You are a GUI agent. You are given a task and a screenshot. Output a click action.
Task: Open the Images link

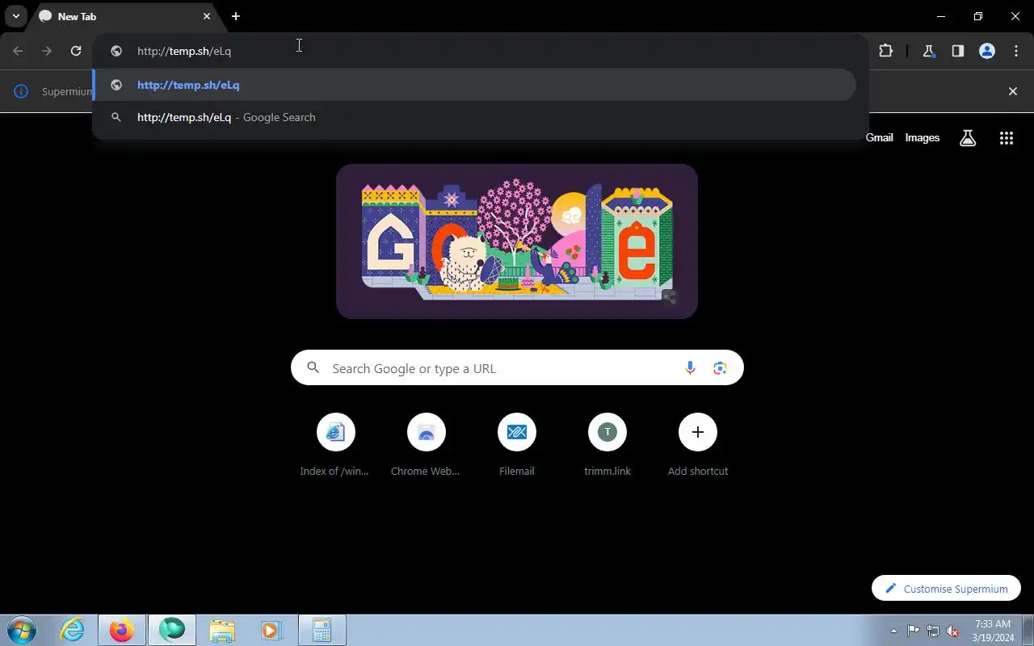point(922,138)
